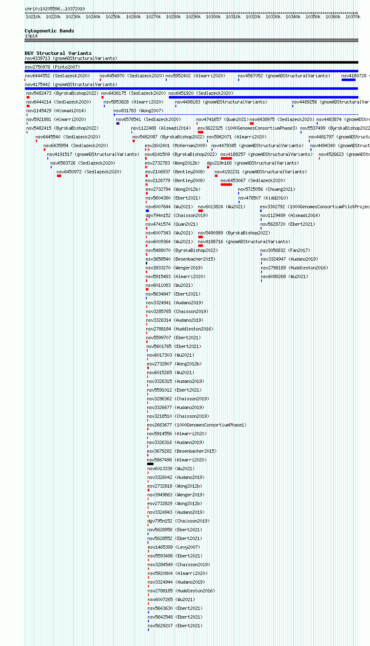
Task: Click the black bar under nsv5867496
Action: click(150, 464)
